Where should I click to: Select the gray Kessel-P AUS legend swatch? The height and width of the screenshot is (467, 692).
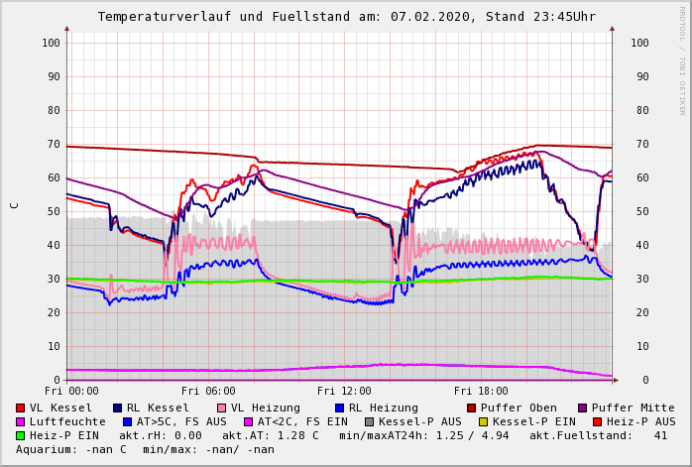369,421
